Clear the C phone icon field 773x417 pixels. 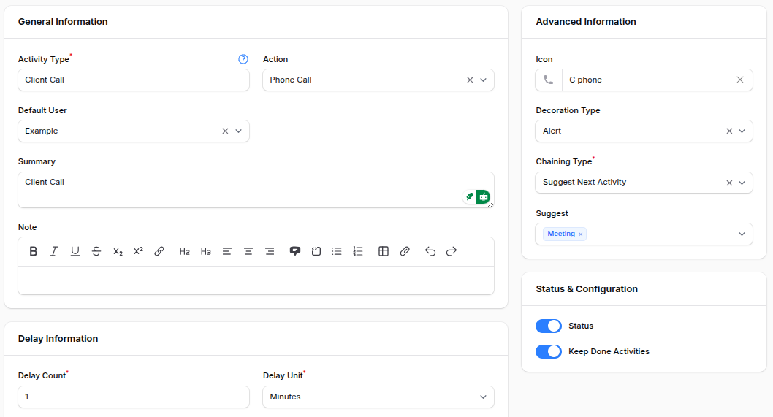(x=739, y=80)
